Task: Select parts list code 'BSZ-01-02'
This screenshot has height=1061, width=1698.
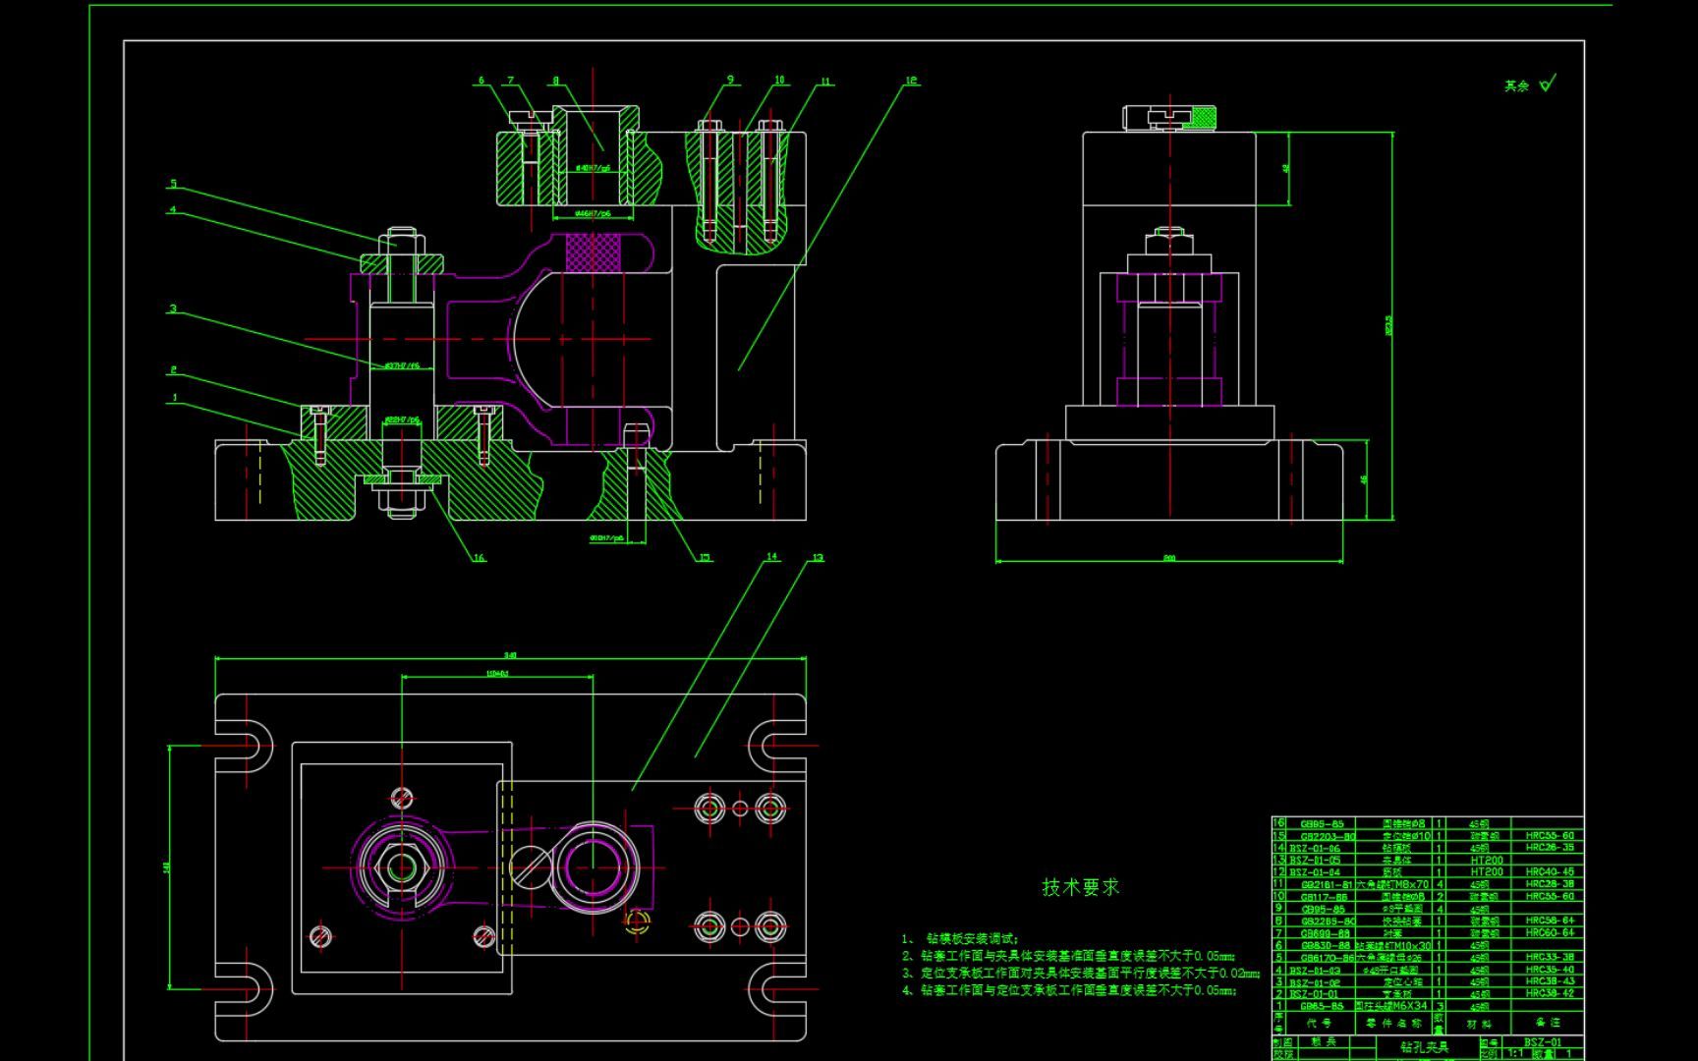Action: [x=1315, y=982]
